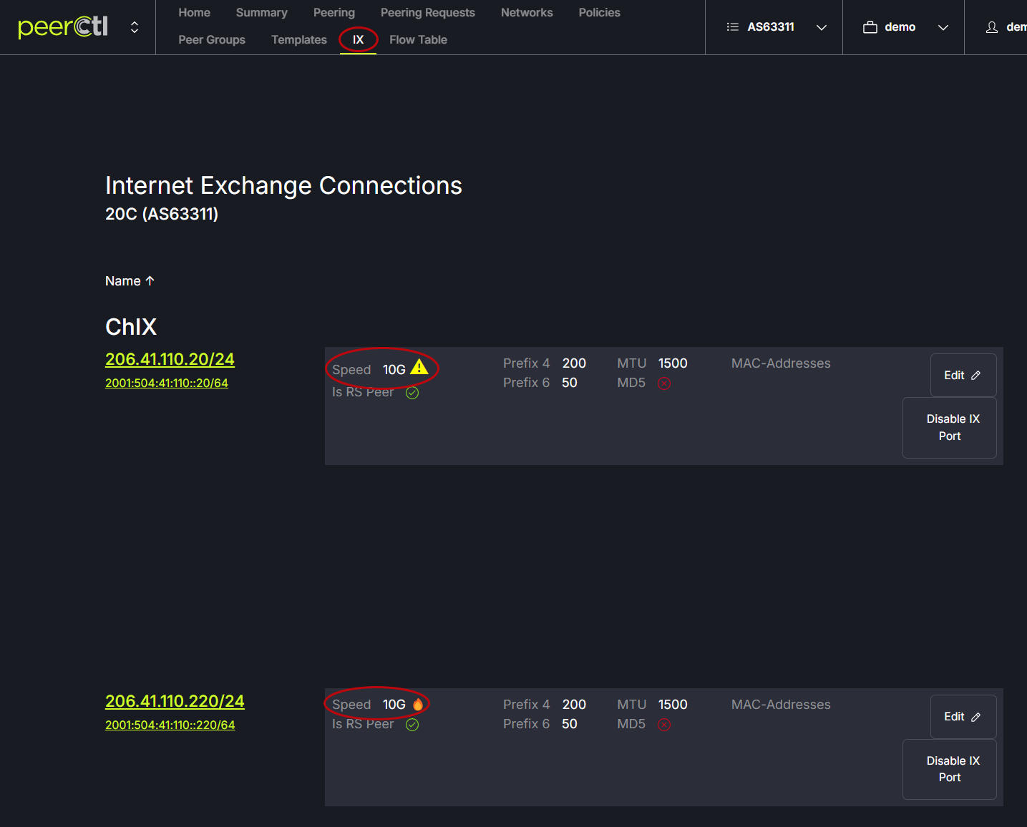The width and height of the screenshot is (1027, 827).
Task: Click the list icon beside AS63311
Action: pyautogui.click(x=732, y=27)
